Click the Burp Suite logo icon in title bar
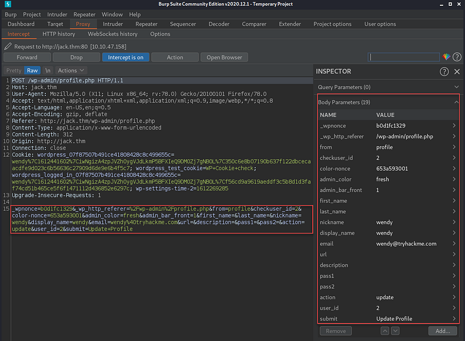Viewport: 465px width, 341px height. [x=8, y=4]
